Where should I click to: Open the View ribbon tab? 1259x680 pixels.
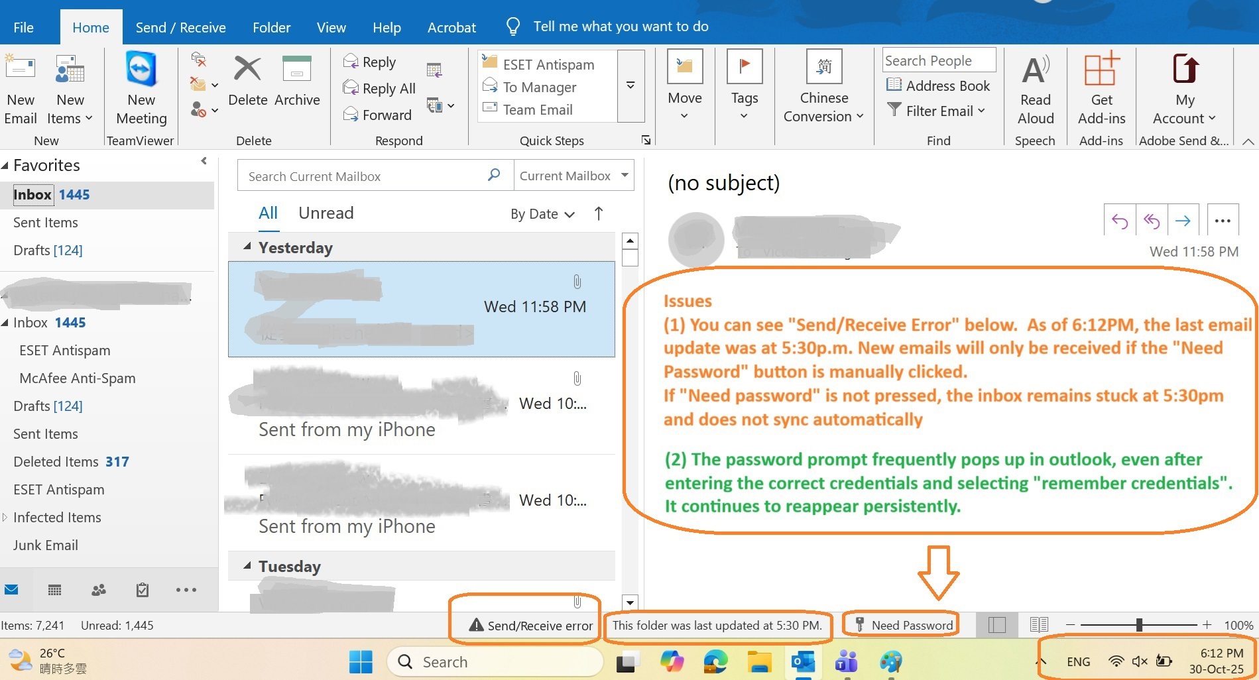[x=331, y=27]
